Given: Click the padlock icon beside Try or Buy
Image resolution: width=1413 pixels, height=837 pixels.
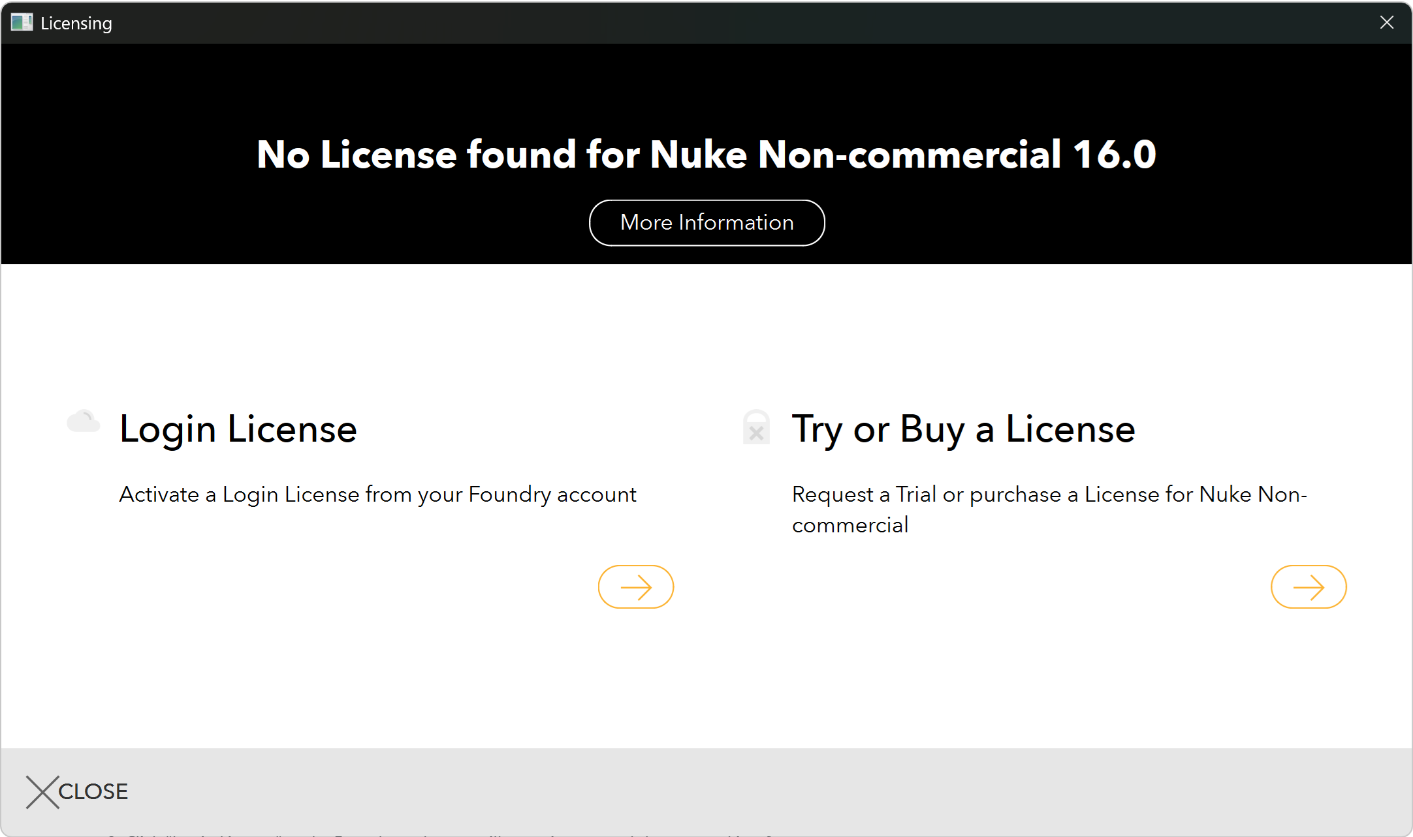Looking at the screenshot, I should coord(756,427).
